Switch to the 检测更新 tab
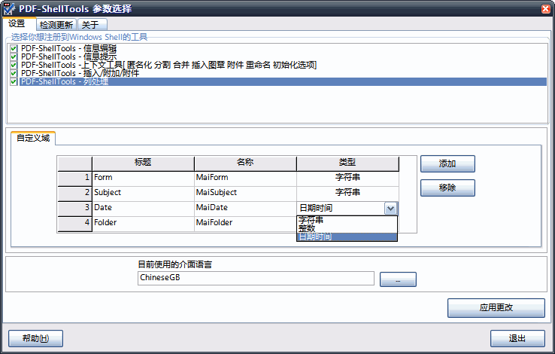Image resolution: width=555 pixels, height=354 pixels. coord(56,25)
